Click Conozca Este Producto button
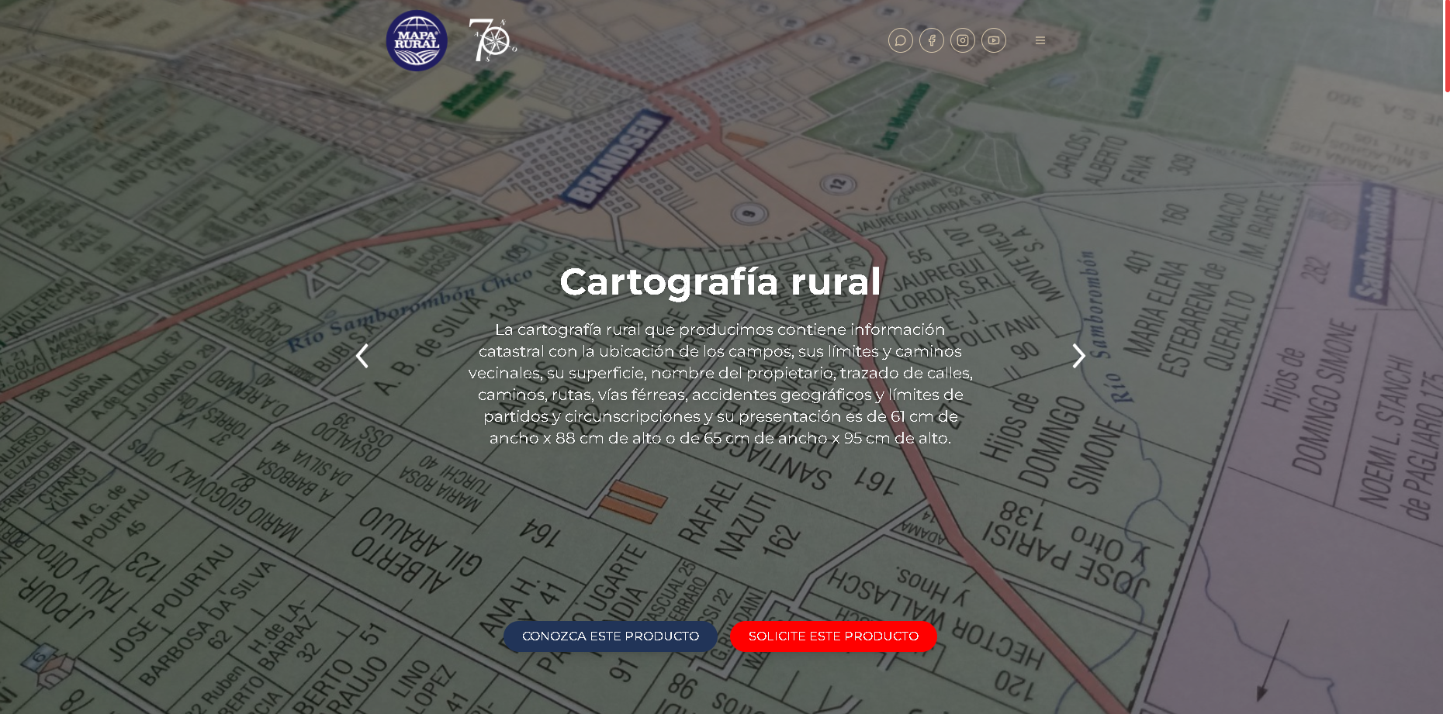The height and width of the screenshot is (714, 1450). pyautogui.click(x=611, y=636)
